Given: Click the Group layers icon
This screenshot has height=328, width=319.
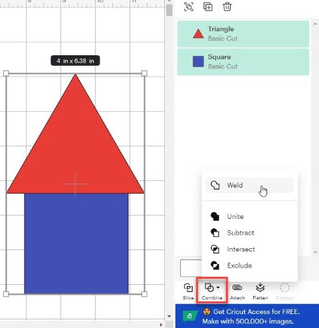Looking at the screenshot, I should 189,7.
